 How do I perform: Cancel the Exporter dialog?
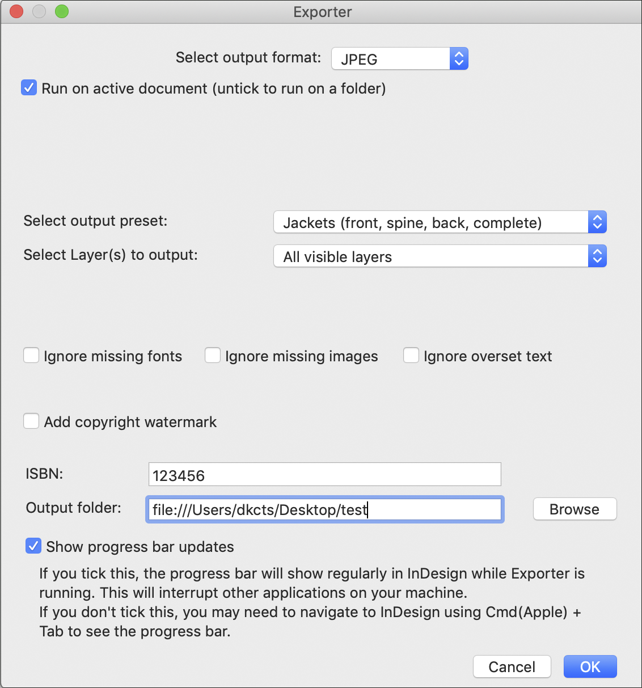512,666
